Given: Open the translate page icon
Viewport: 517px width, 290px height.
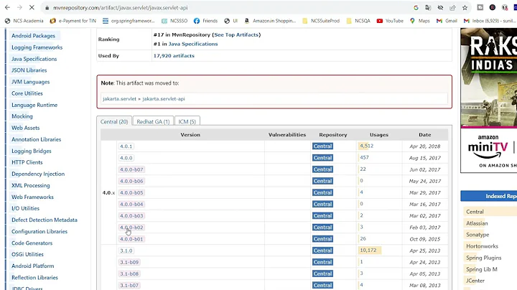Looking at the screenshot, I should pos(428,8).
